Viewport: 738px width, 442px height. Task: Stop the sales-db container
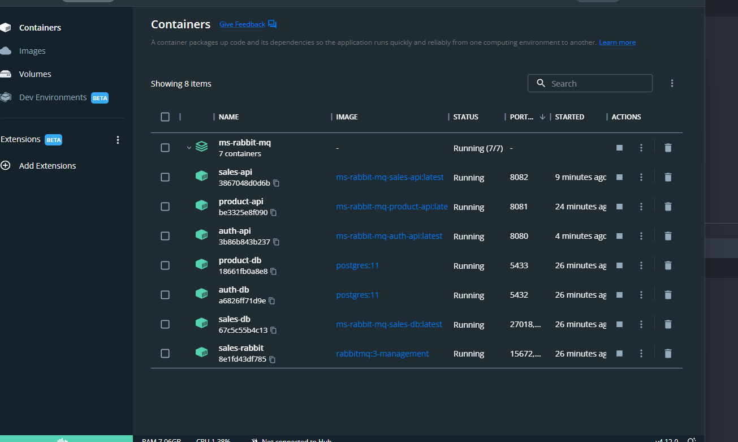point(619,324)
